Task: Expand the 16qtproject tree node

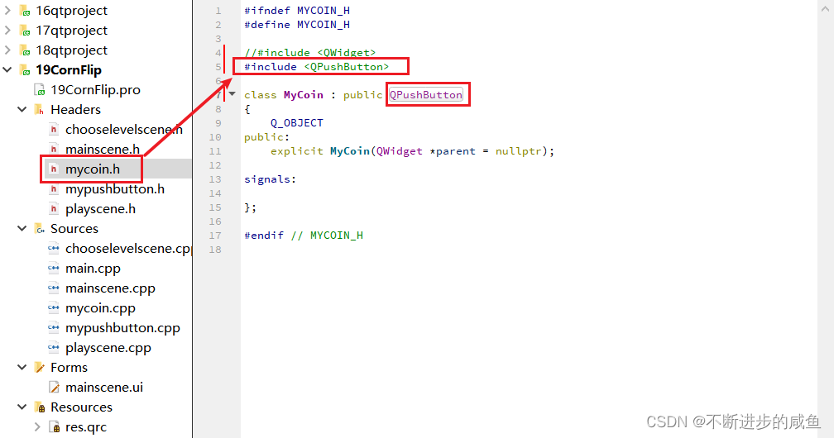Action: click(7, 10)
